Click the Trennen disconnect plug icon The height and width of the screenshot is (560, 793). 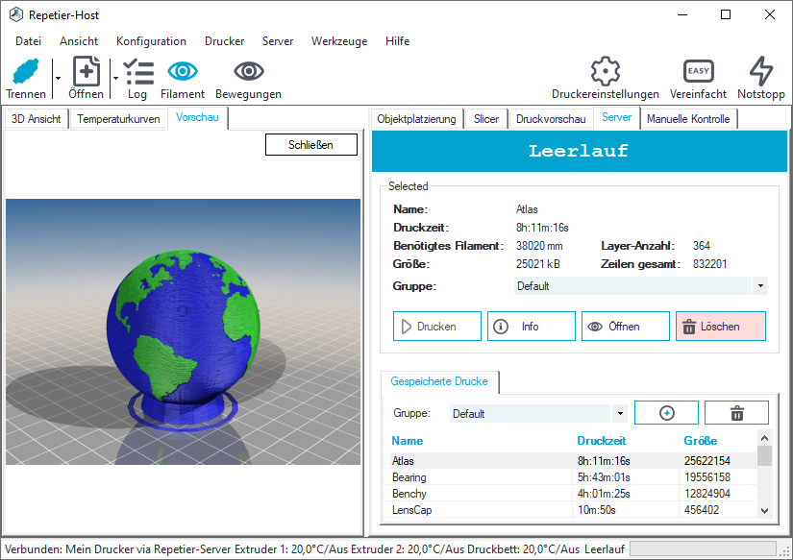[x=26, y=71]
